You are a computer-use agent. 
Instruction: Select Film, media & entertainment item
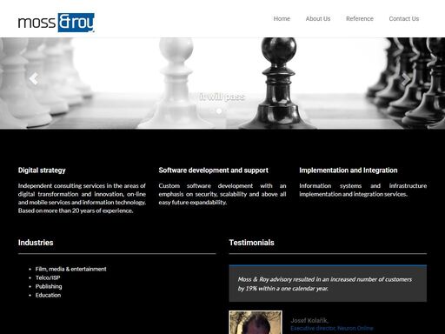tap(70, 269)
